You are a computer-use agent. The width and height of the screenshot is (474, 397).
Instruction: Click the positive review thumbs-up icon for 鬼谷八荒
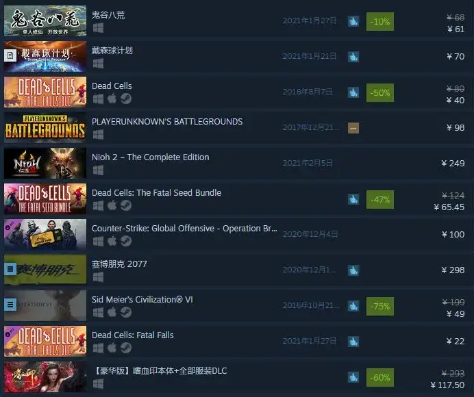(353, 21)
